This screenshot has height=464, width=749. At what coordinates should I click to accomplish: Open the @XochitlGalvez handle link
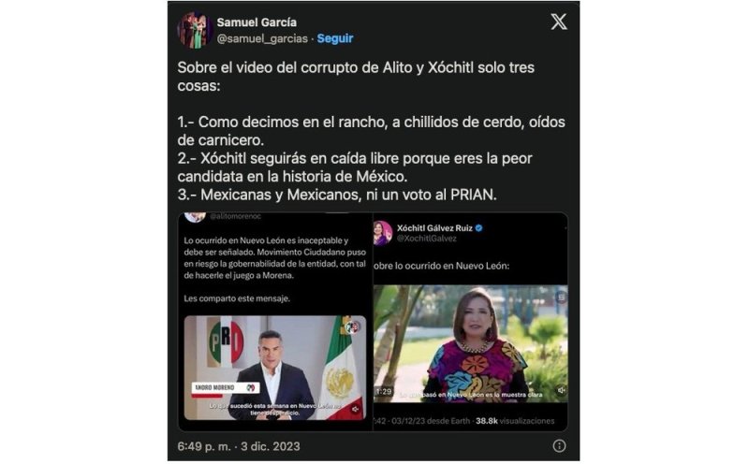pos(427,239)
